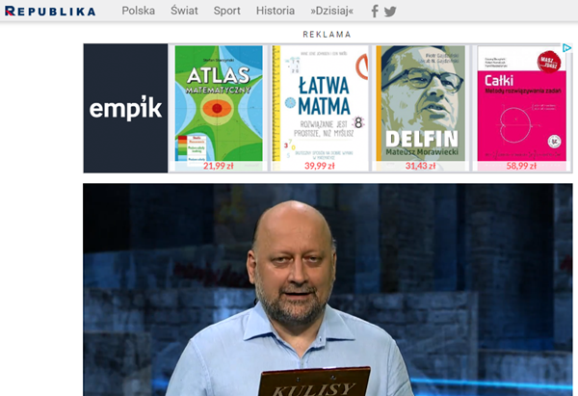Screen dimensions: 578x396
Task: Go to the Świat section
Action: point(184,11)
